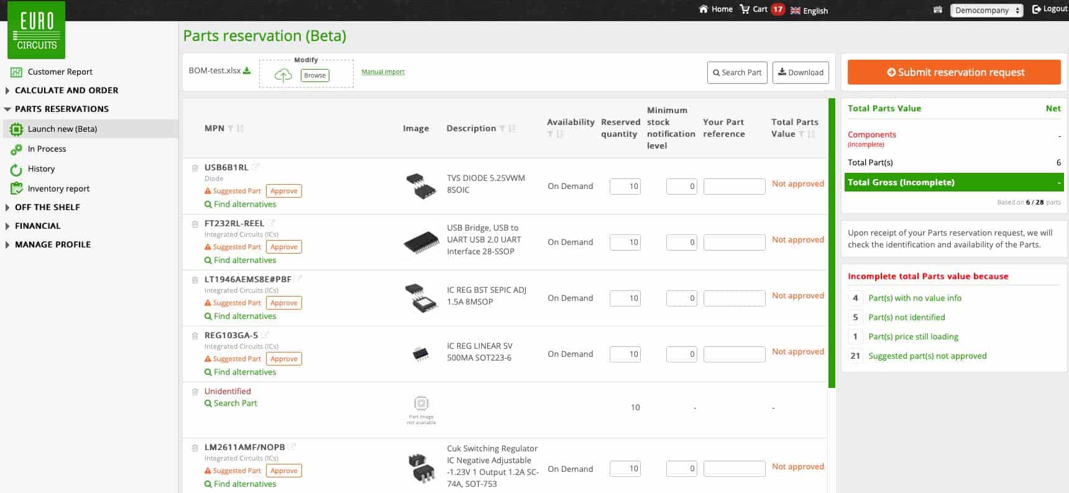Open the shopping cart icon
The image size is (1069, 493).
[x=745, y=9]
